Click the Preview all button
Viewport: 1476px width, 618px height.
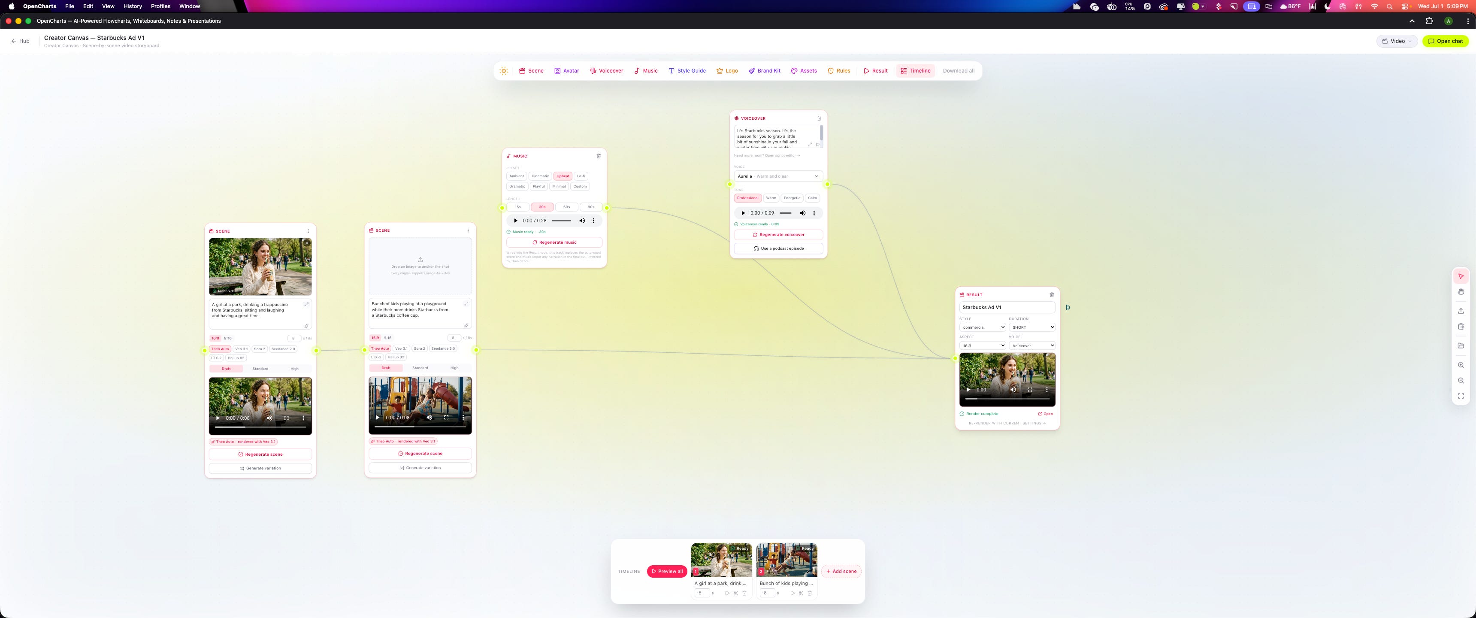click(x=667, y=572)
